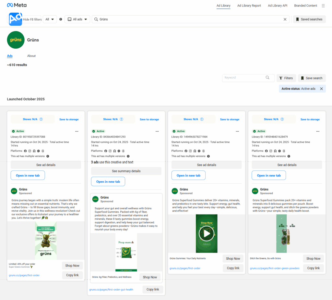Click the Keyword input field

tap(244, 78)
